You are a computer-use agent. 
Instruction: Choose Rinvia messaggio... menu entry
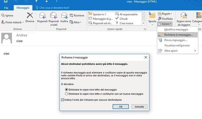[177, 40]
